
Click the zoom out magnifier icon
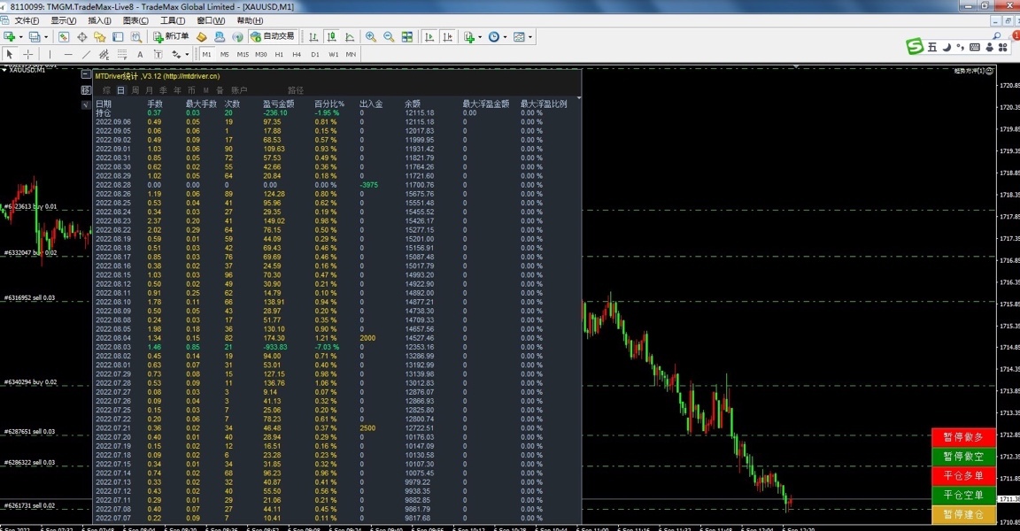[389, 37]
